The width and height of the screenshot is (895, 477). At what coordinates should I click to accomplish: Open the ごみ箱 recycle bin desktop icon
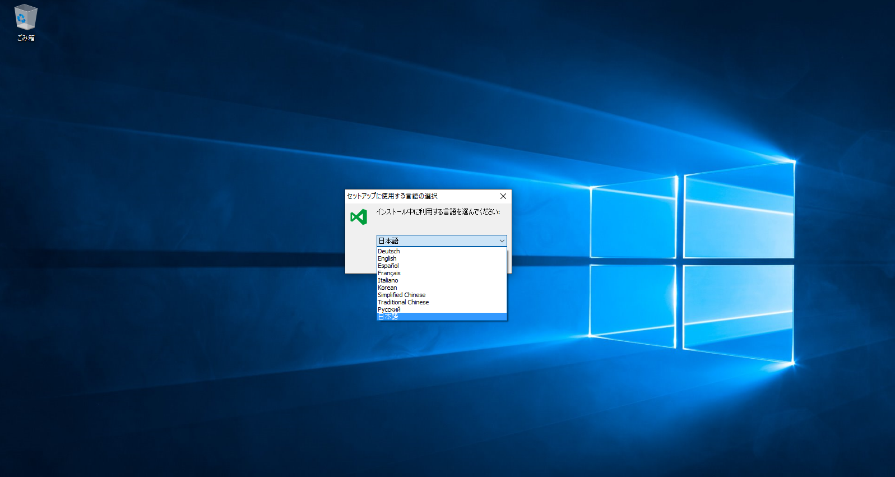point(25,22)
